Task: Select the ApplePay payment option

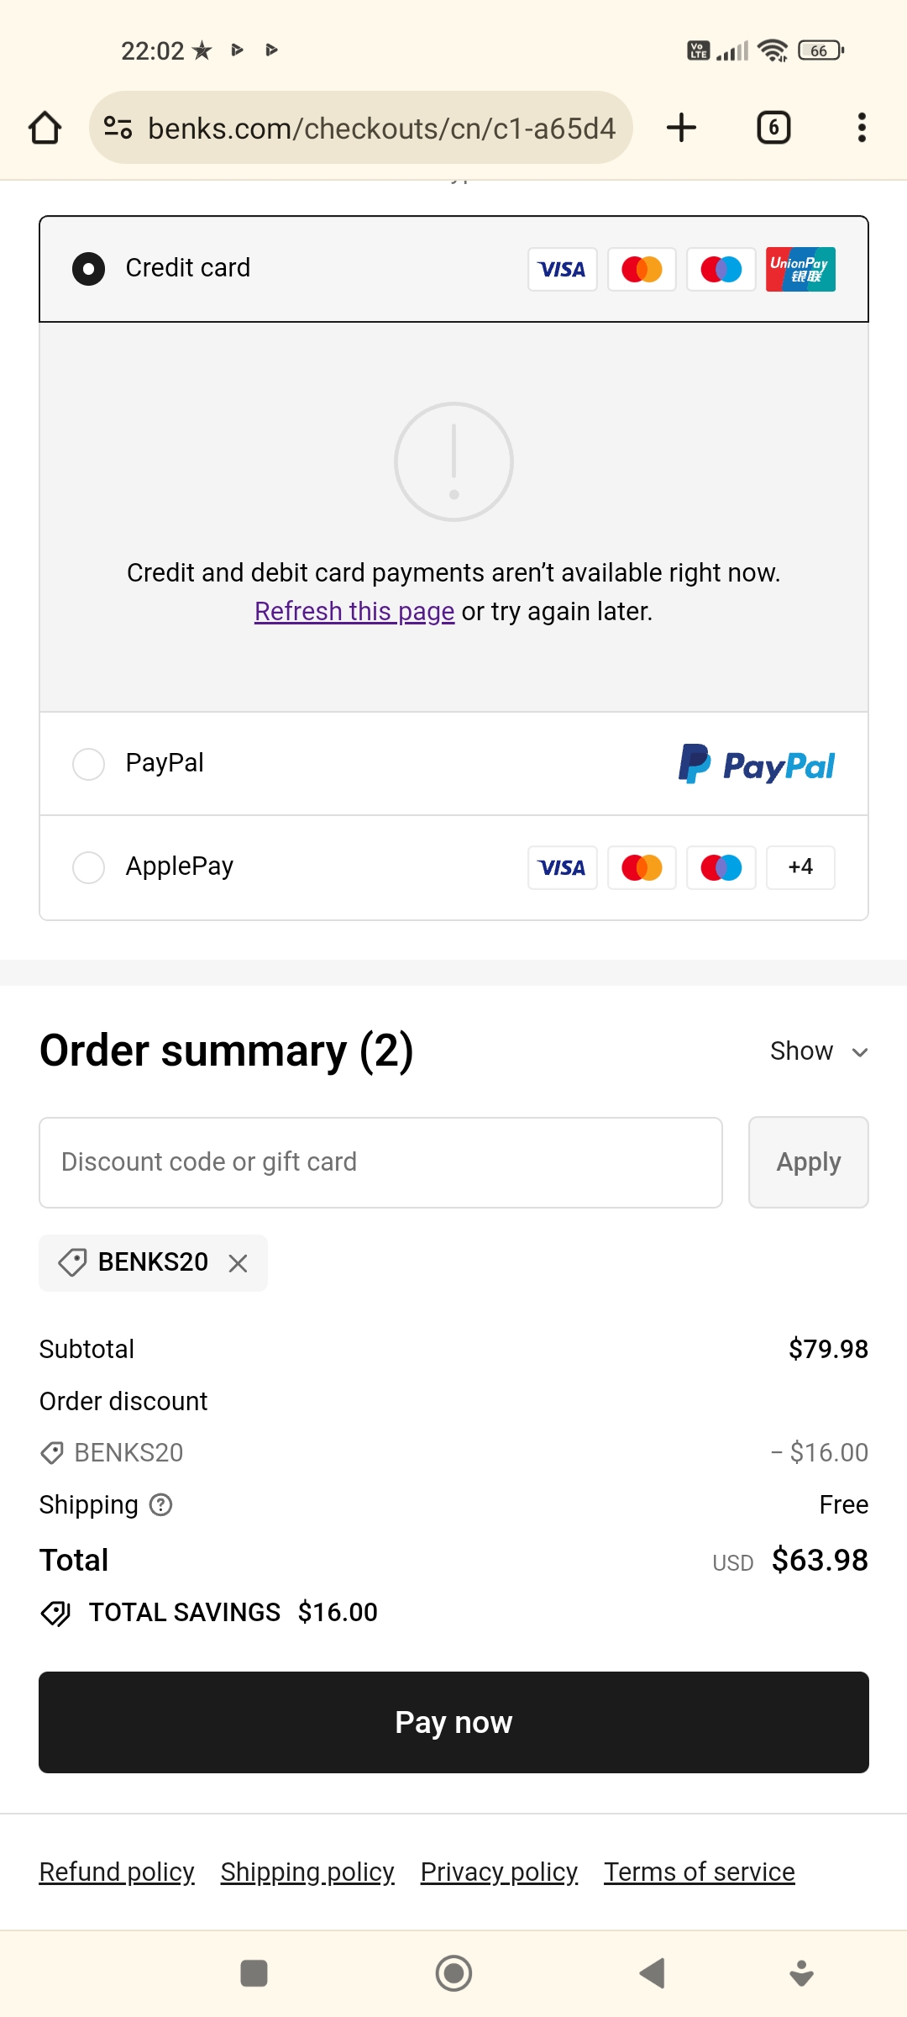Action: [88, 867]
